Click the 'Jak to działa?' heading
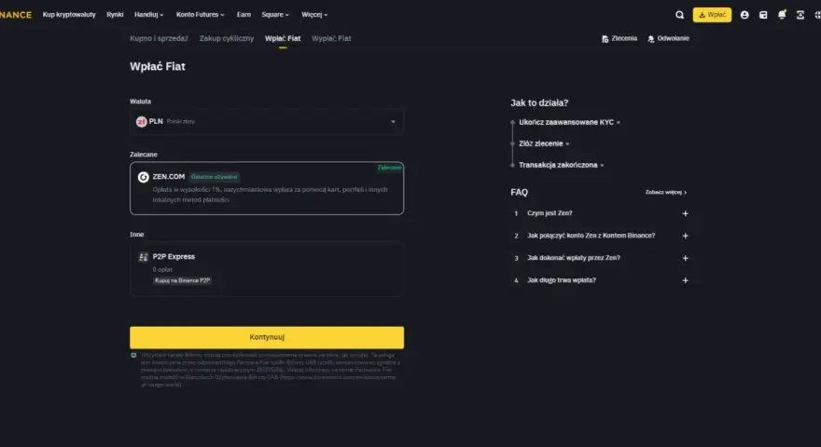 (539, 103)
